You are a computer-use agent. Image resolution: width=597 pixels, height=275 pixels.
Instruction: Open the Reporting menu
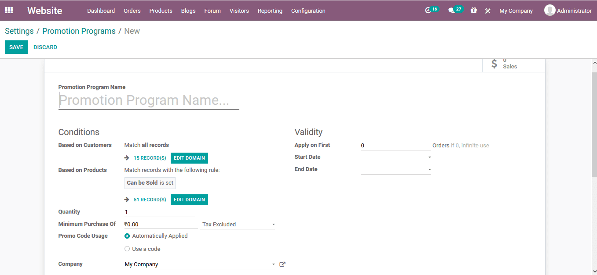pyautogui.click(x=270, y=11)
